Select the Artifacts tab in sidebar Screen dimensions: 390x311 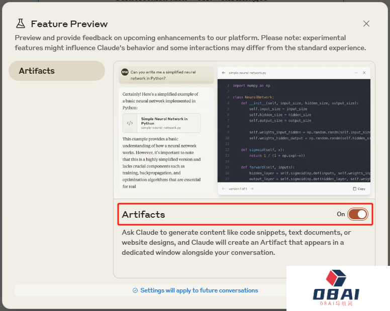[x=57, y=71]
